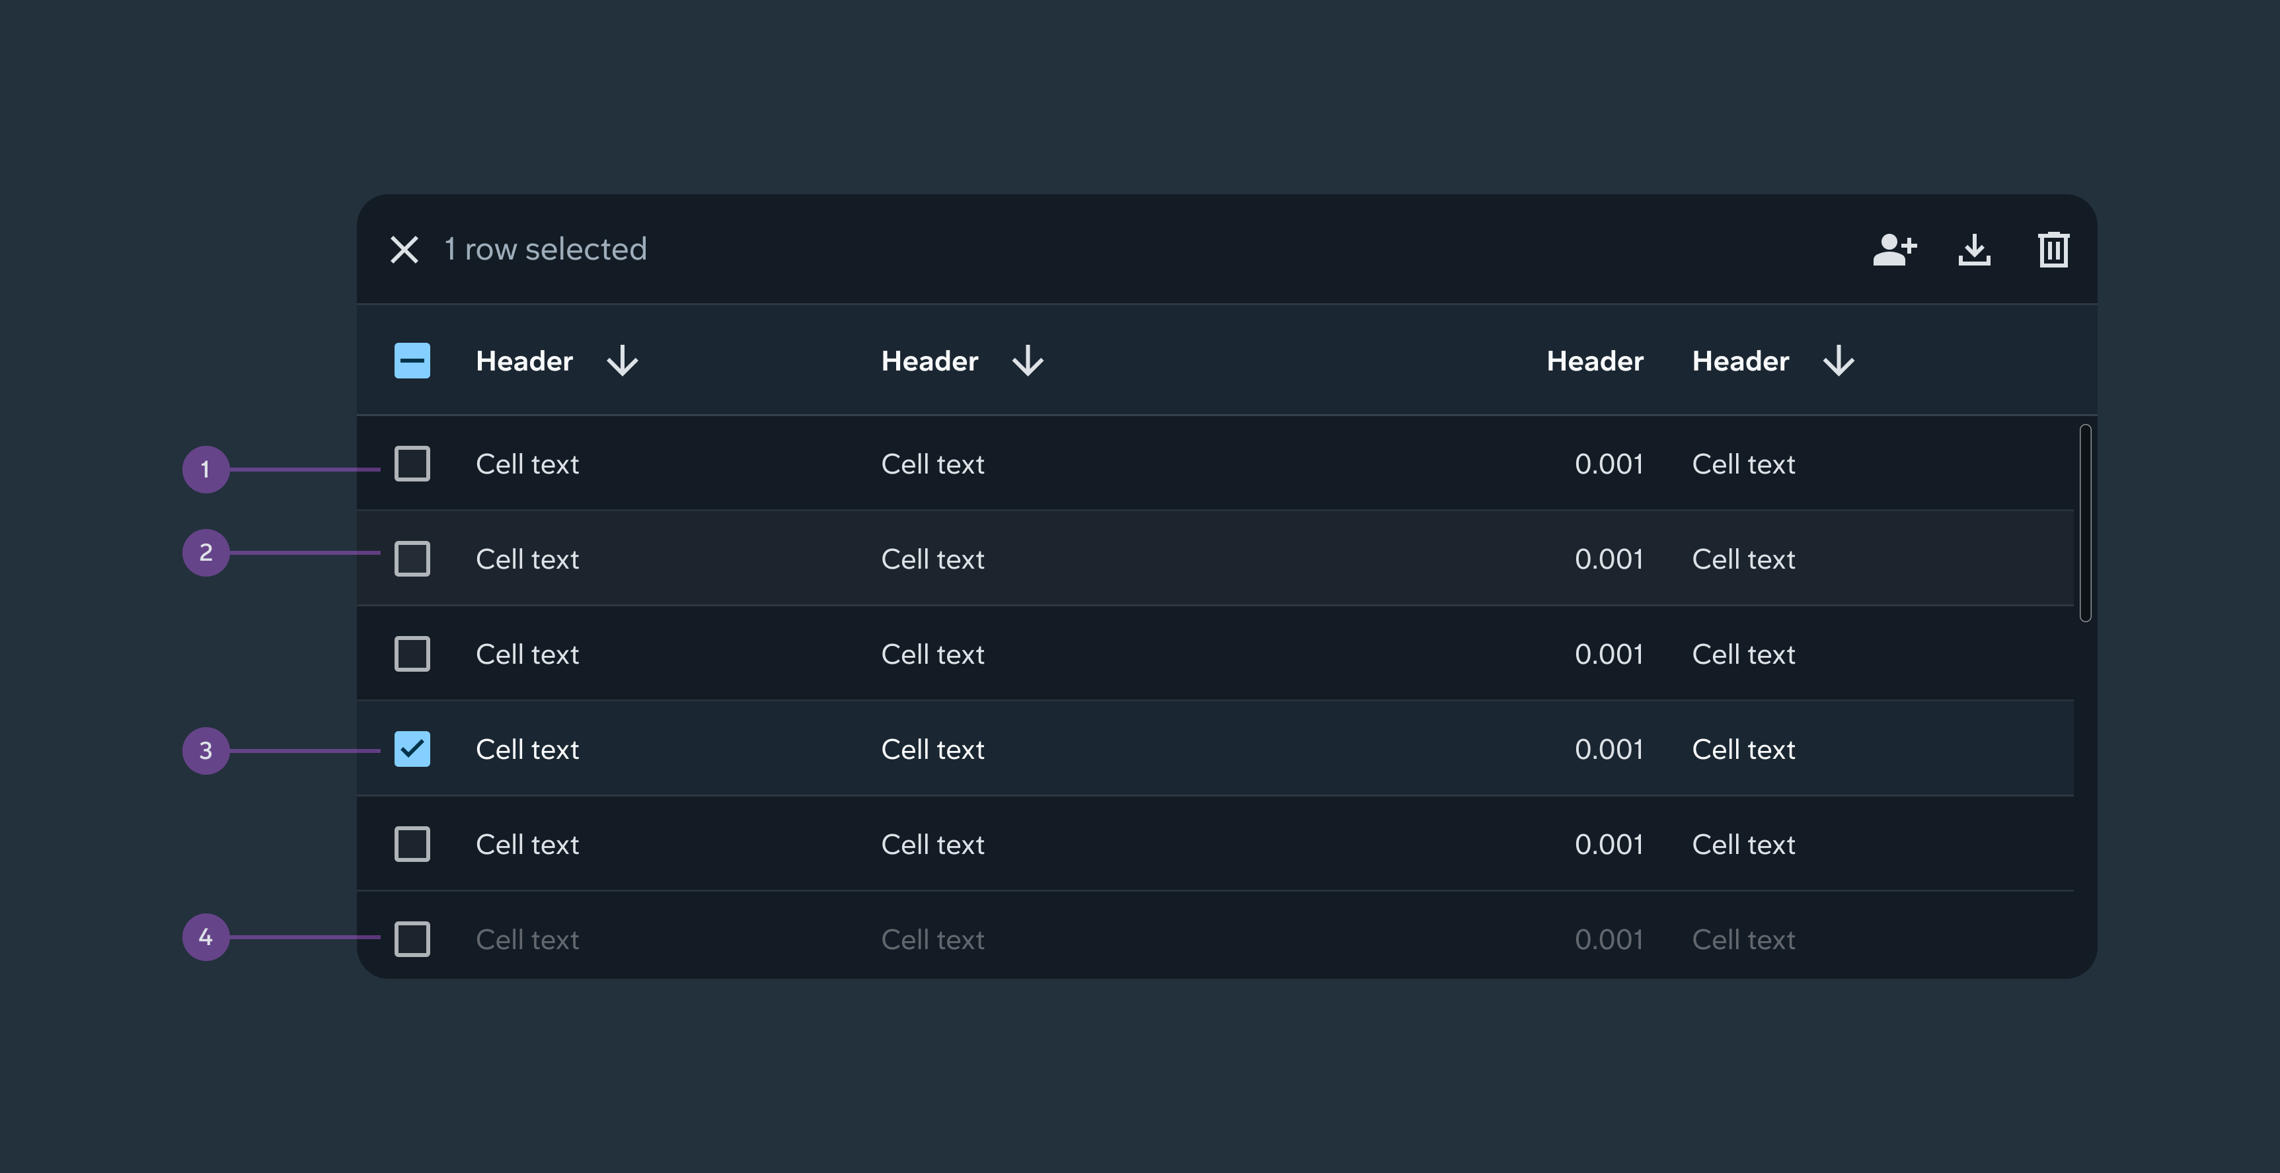Click purple annotation badge number 1
The image size is (2280, 1173).
206,469
